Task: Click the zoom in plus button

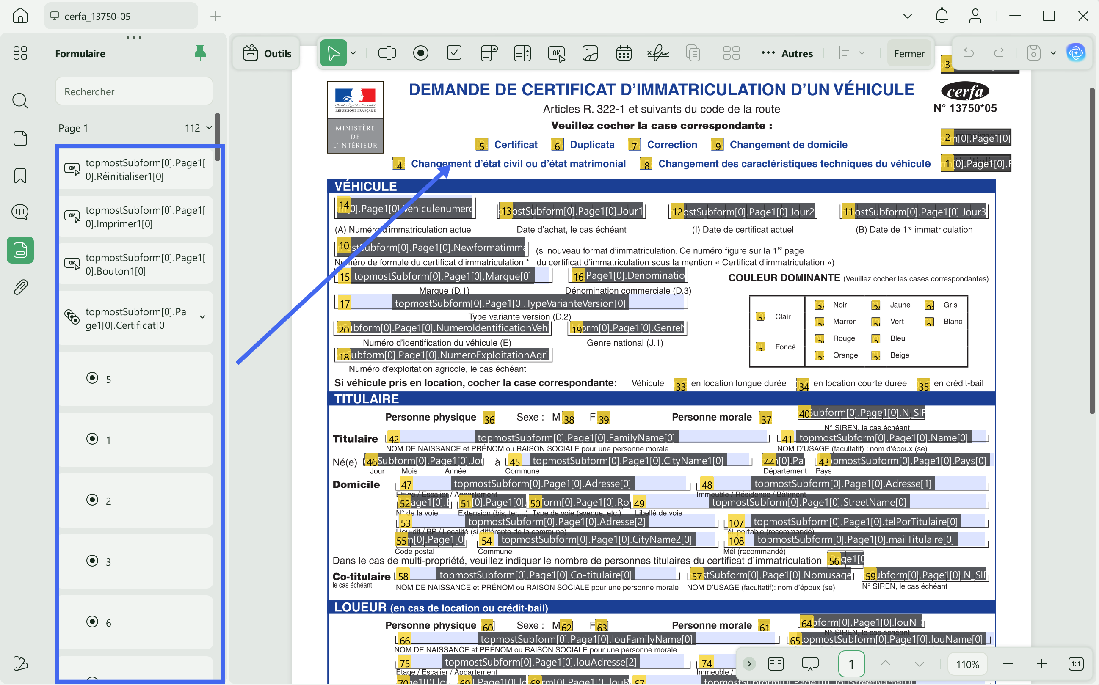Action: [1041, 664]
